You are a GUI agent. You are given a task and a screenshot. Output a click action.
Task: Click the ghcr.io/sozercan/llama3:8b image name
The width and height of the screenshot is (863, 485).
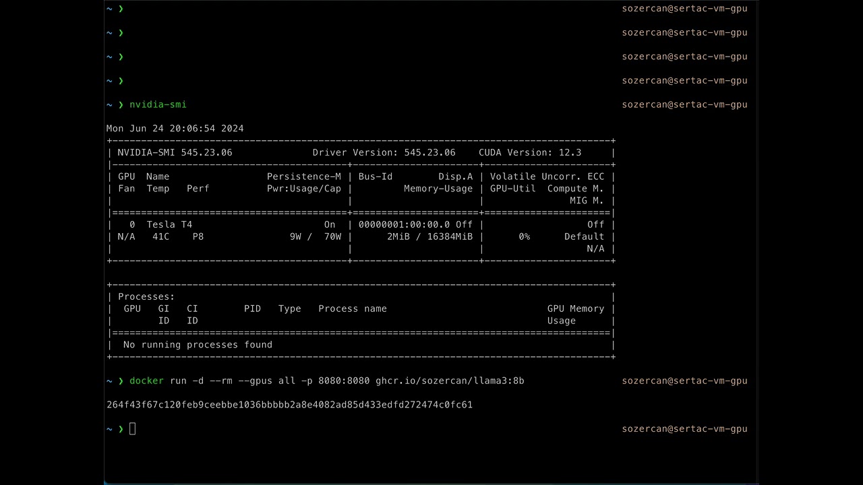coord(450,381)
